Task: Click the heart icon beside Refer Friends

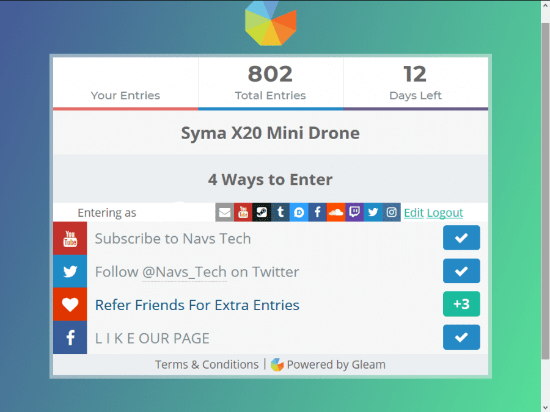Action: point(70,305)
